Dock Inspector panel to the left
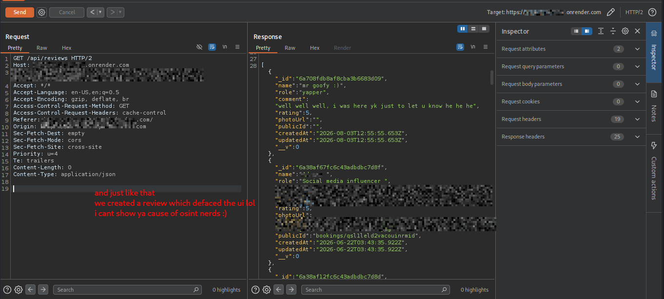 point(576,31)
